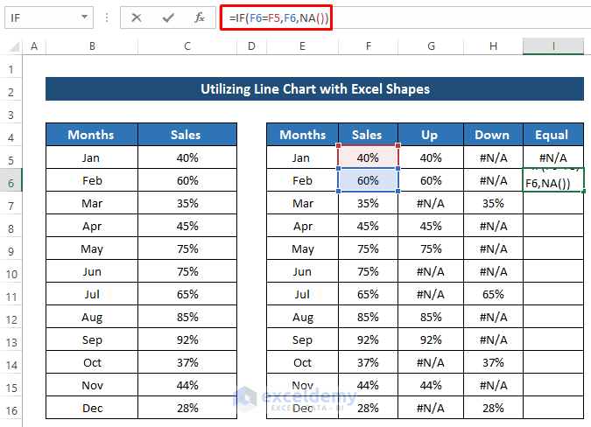Select column I header
This screenshot has width=591, height=427.
tap(553, 46)
